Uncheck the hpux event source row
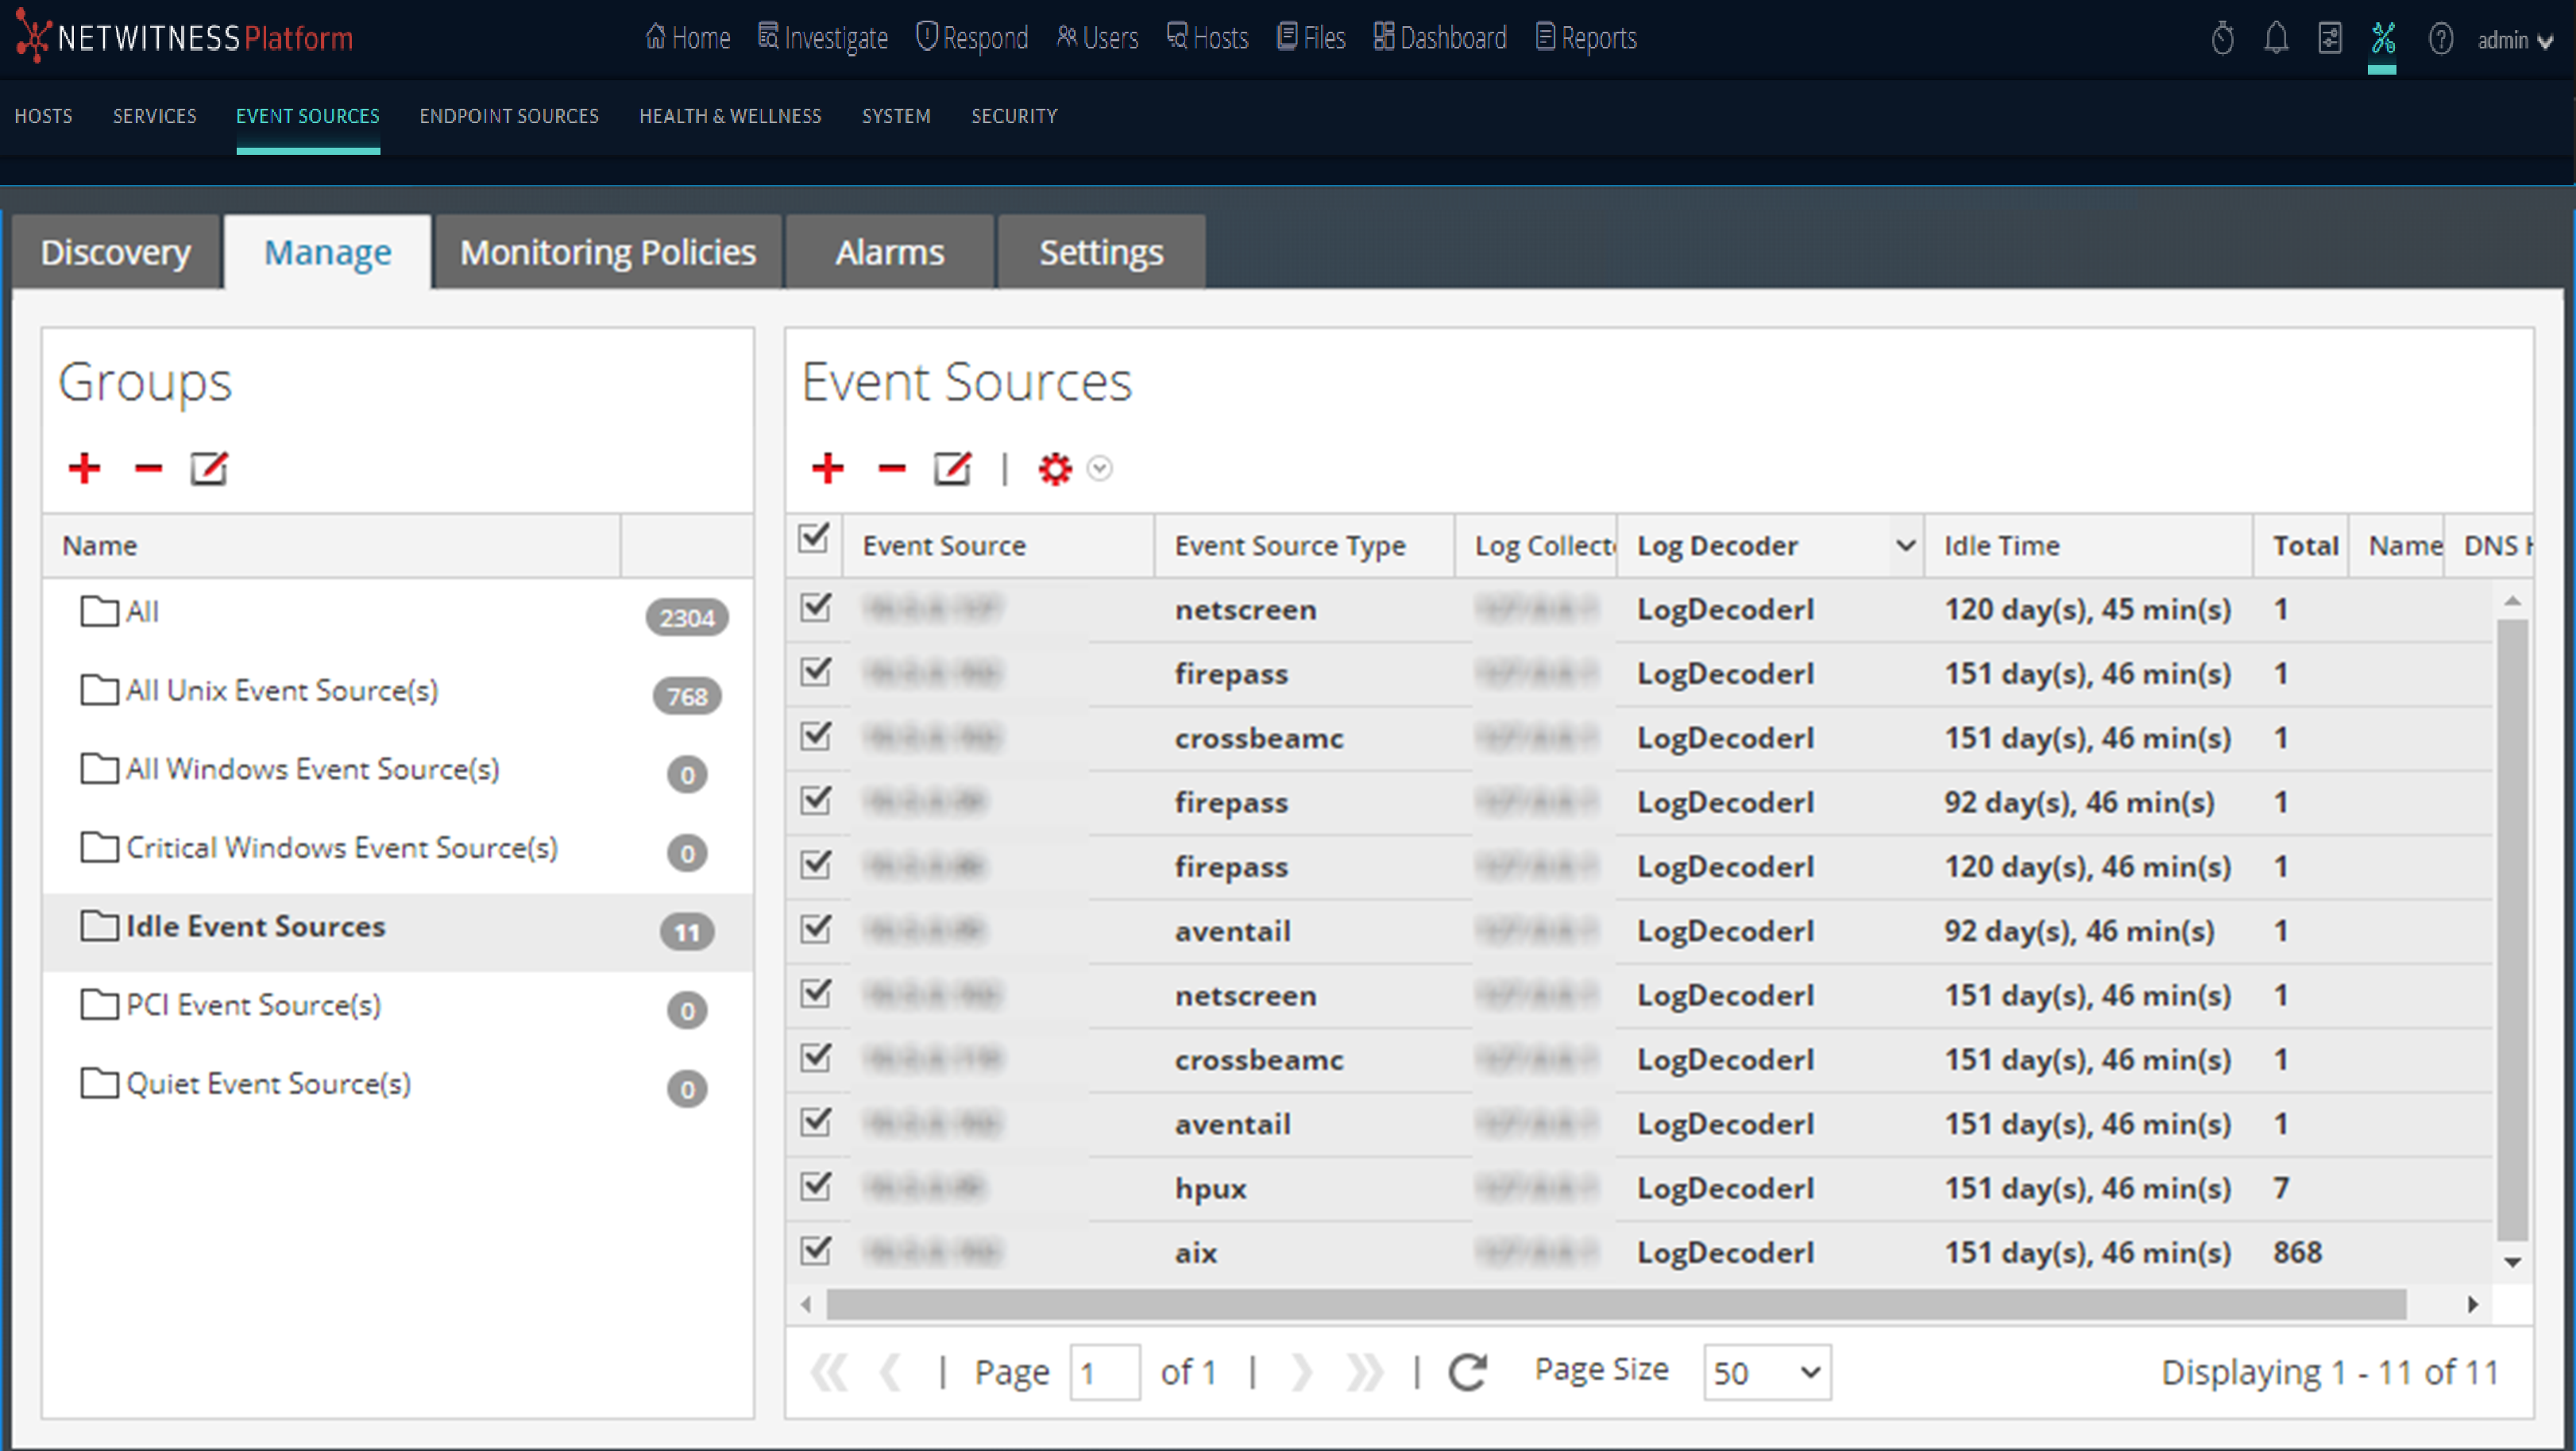Viewport: 2576px width, 1451px height. (x=816, y=1186)
